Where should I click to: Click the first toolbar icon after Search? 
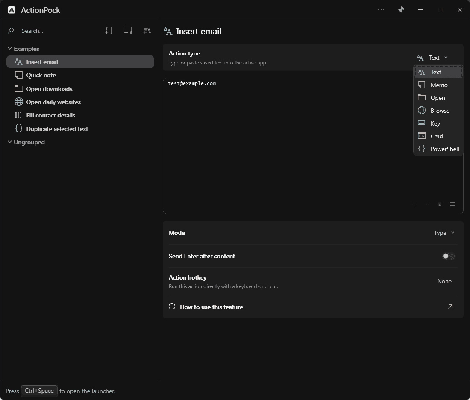click(x=109, y=31)
